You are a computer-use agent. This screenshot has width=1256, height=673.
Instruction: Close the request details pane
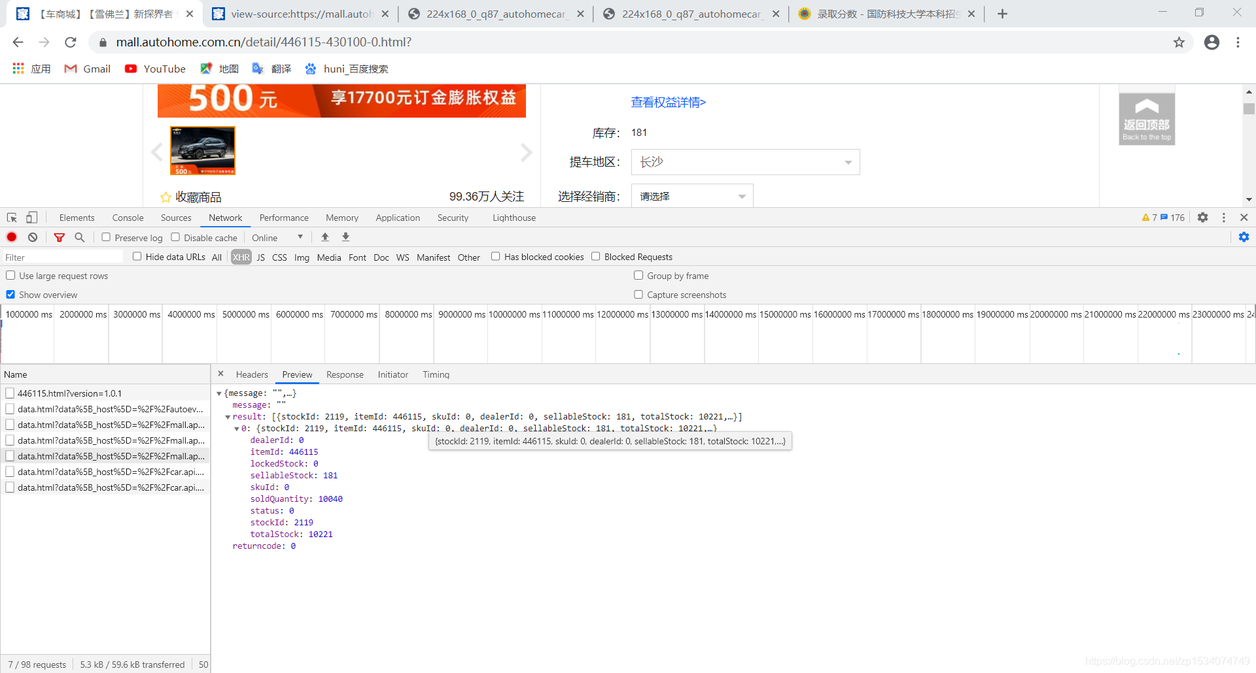point(221,374)
